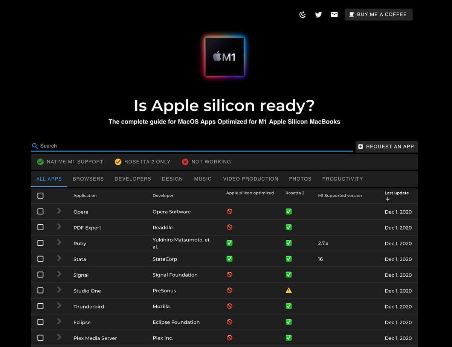Screen dimensions: 452x347
Task: Click Ruby's Rosetta 2 green check icon
Action: [x=289, y=243]
